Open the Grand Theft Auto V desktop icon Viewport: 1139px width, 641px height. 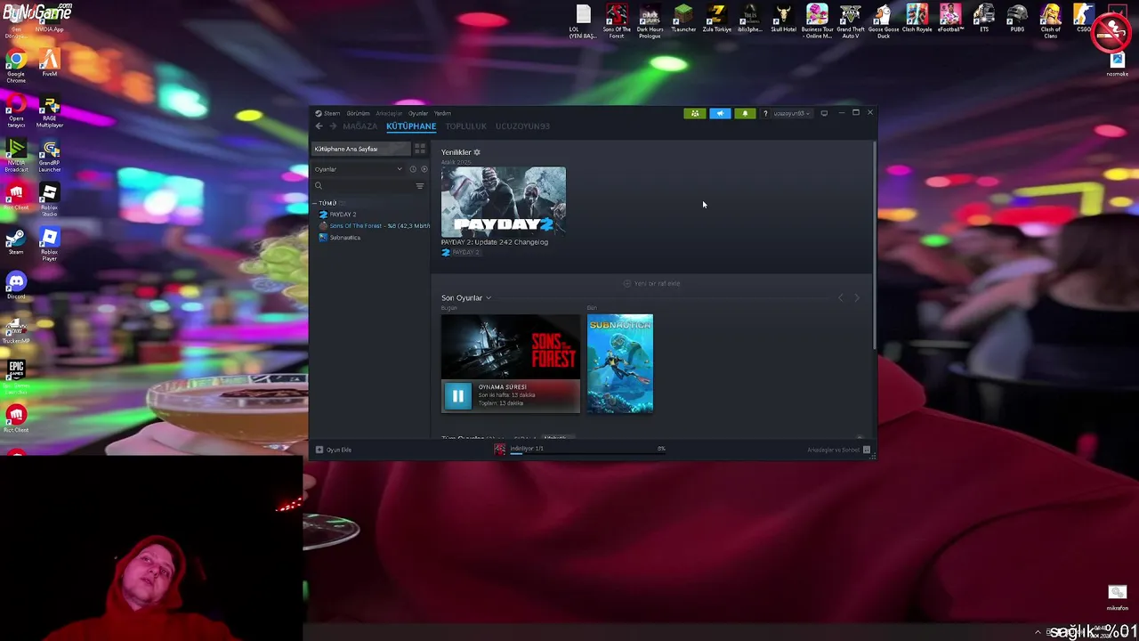(851, 22)
